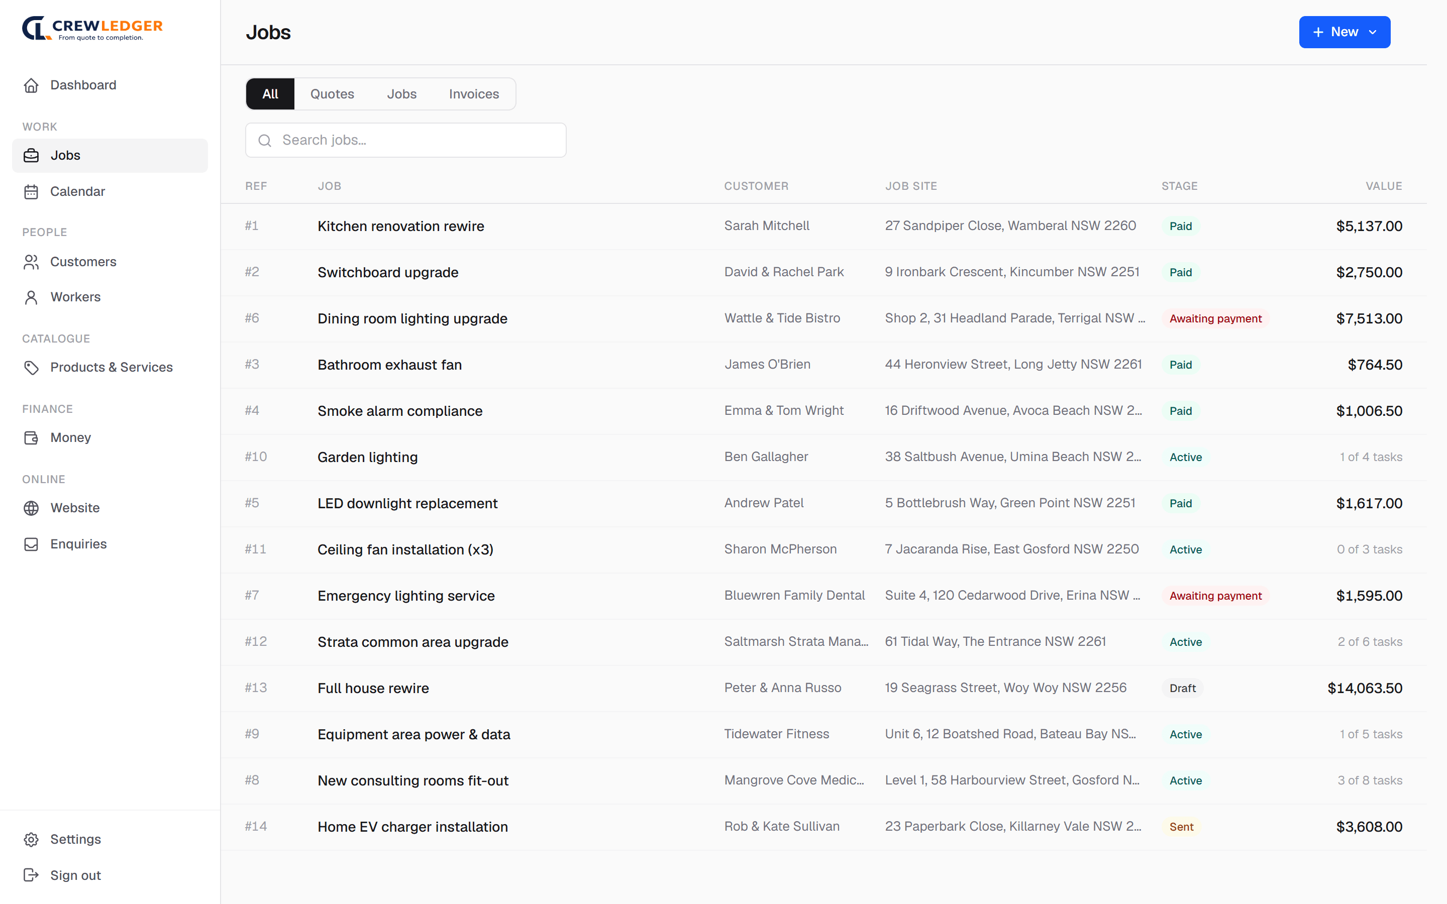
Task: Open Products & Services tag icon
Action: pyautogui.click(x=31, y=368)
